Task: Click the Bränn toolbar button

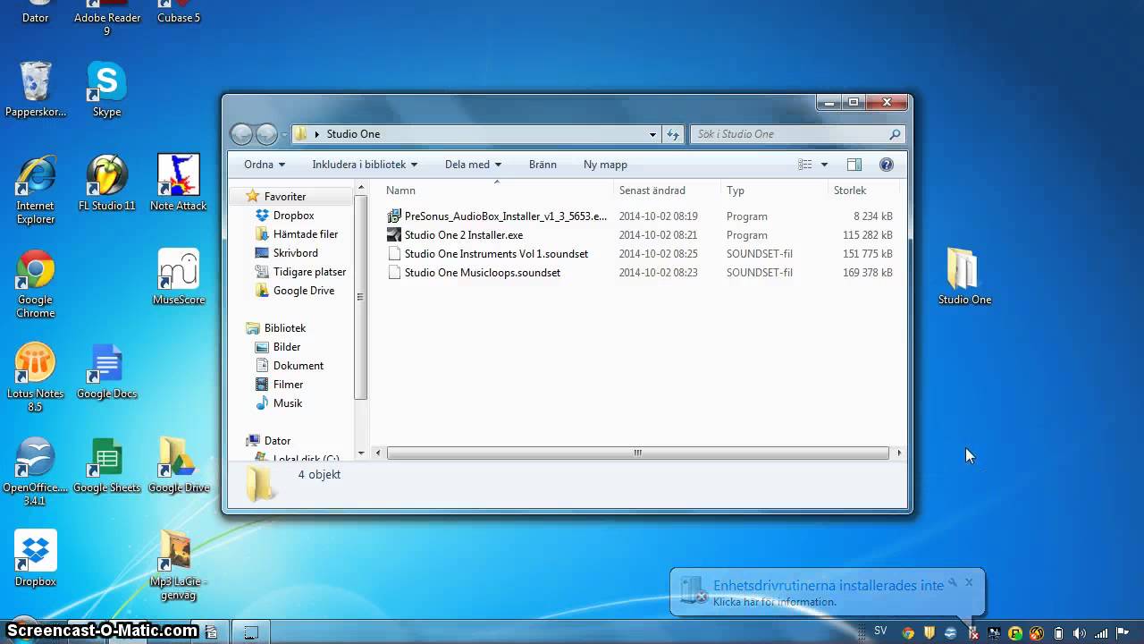Action: 543,165
